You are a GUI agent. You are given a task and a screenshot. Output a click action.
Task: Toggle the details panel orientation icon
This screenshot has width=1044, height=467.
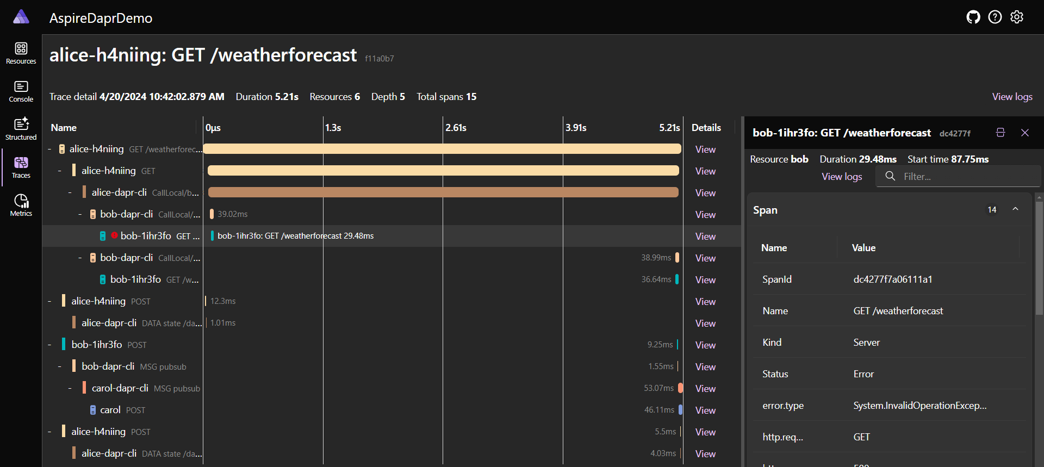[1000, 133]
